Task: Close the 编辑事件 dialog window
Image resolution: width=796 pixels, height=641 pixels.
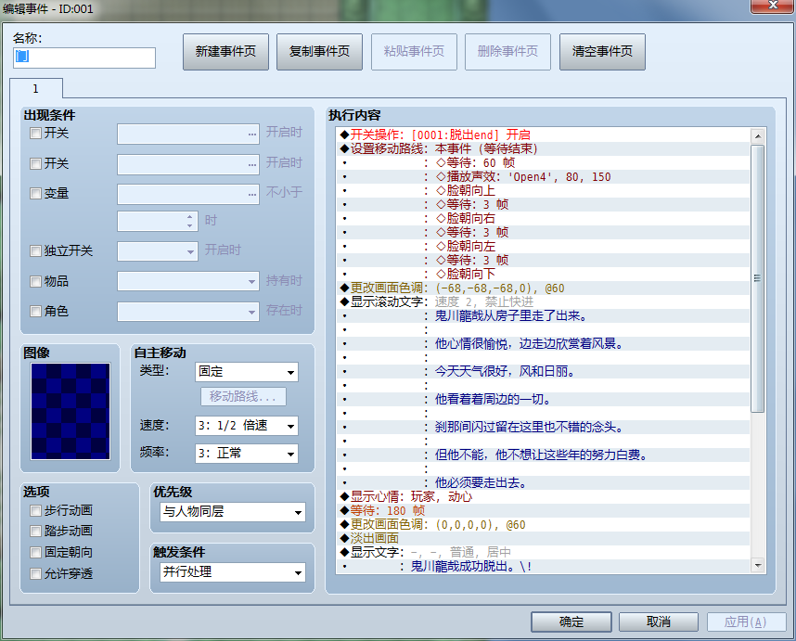Action: [x=772, y=6]
